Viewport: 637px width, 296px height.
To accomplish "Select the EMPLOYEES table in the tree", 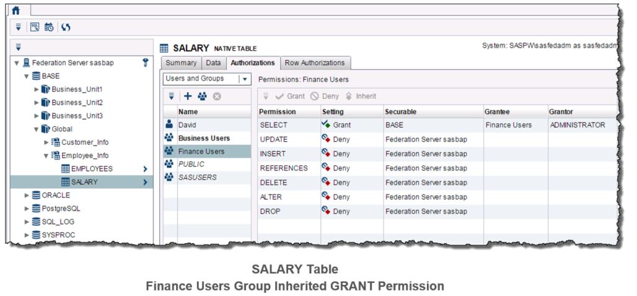I will tap(94, 168).
